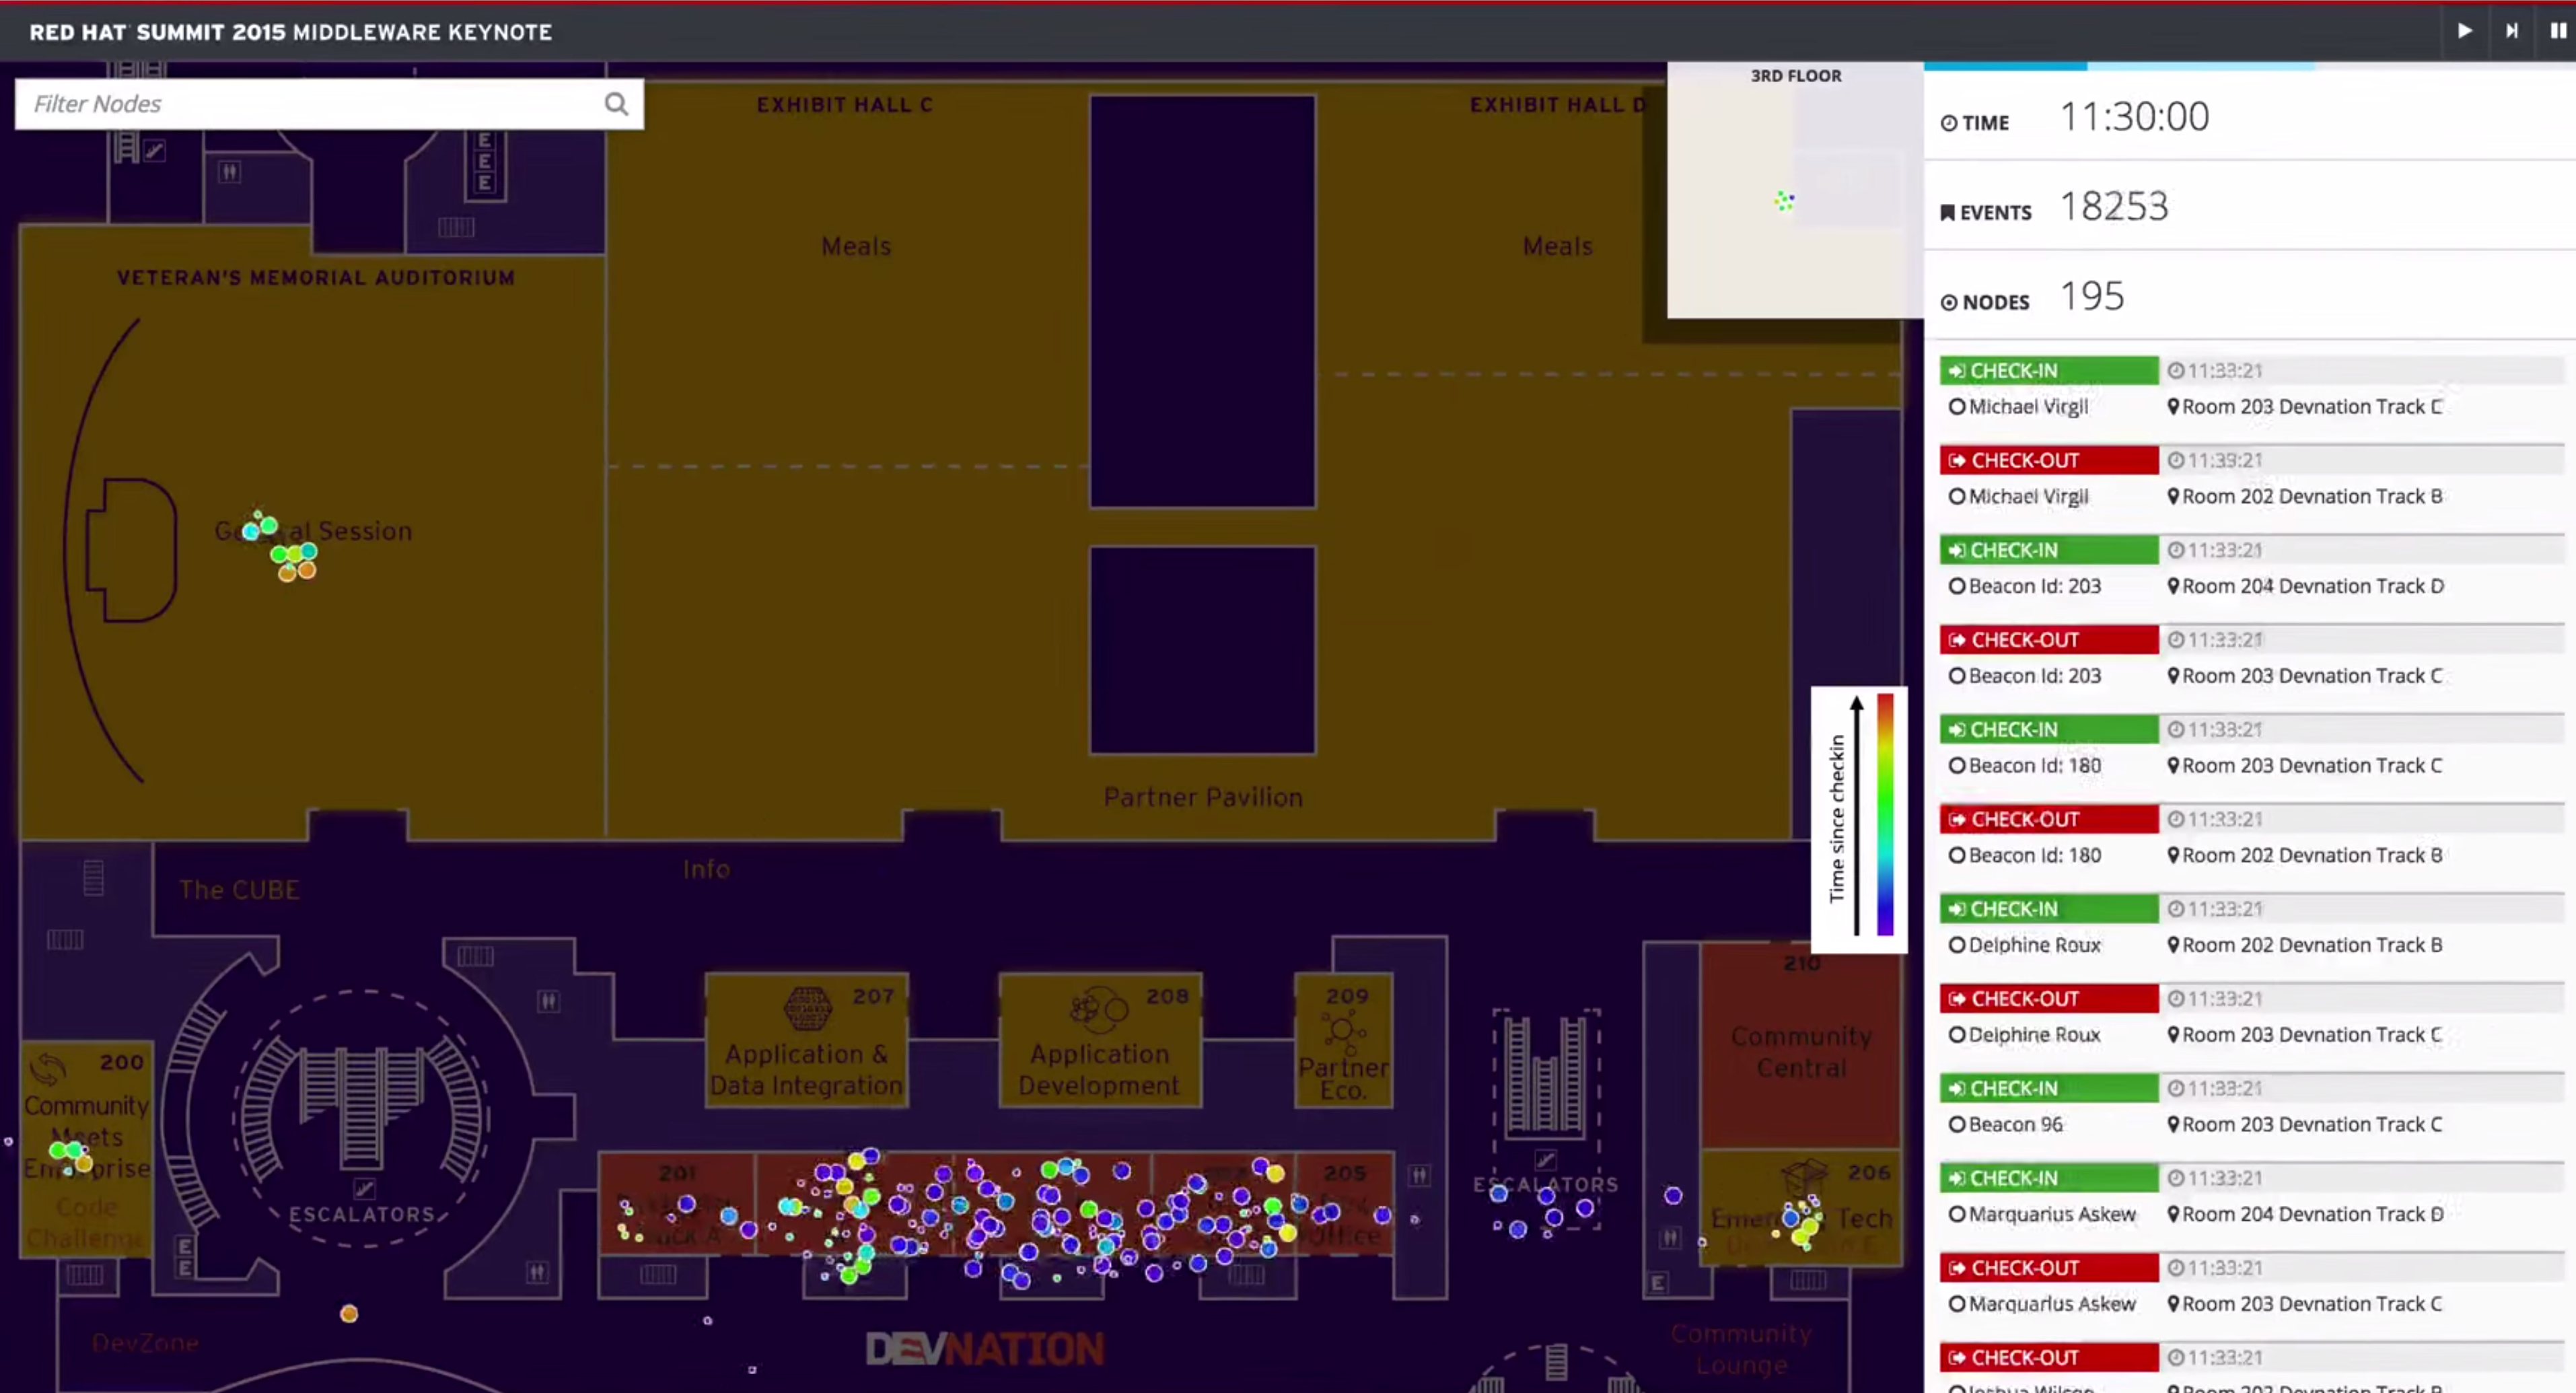2576x1393 pixels.
Task: Click the search/filter nodes icon
Action: click(617, 103)
